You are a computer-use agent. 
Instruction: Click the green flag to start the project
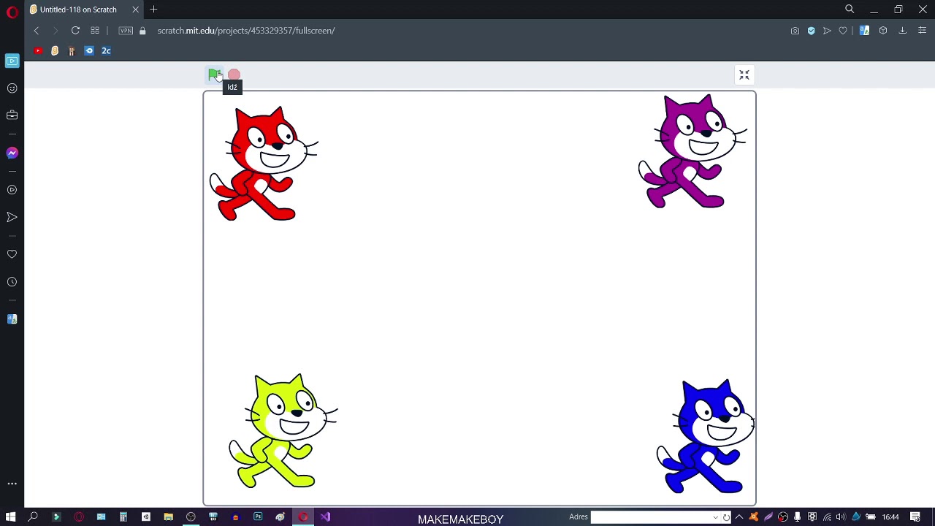(x=214, y=75)
